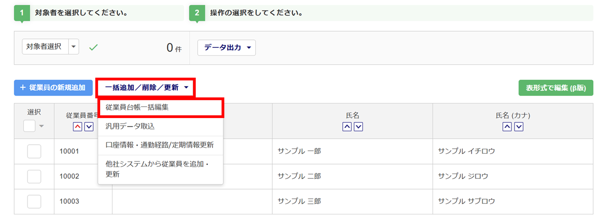Open arrow next to select-all checkbox
Image resolution: width=607 pixels, height=220 pixels.
41,126
